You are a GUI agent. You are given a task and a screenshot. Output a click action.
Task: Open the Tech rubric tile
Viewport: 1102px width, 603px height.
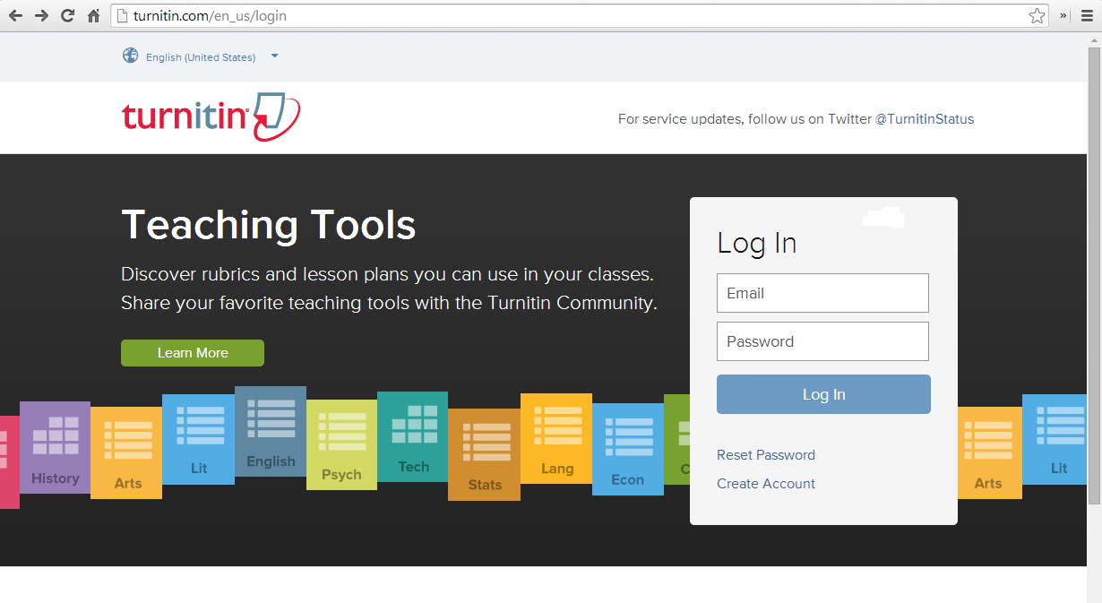(x=412, y=436)
